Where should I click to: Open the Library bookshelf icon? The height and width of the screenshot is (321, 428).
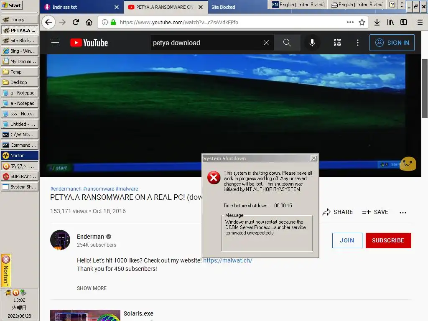[x=390, y=23]
